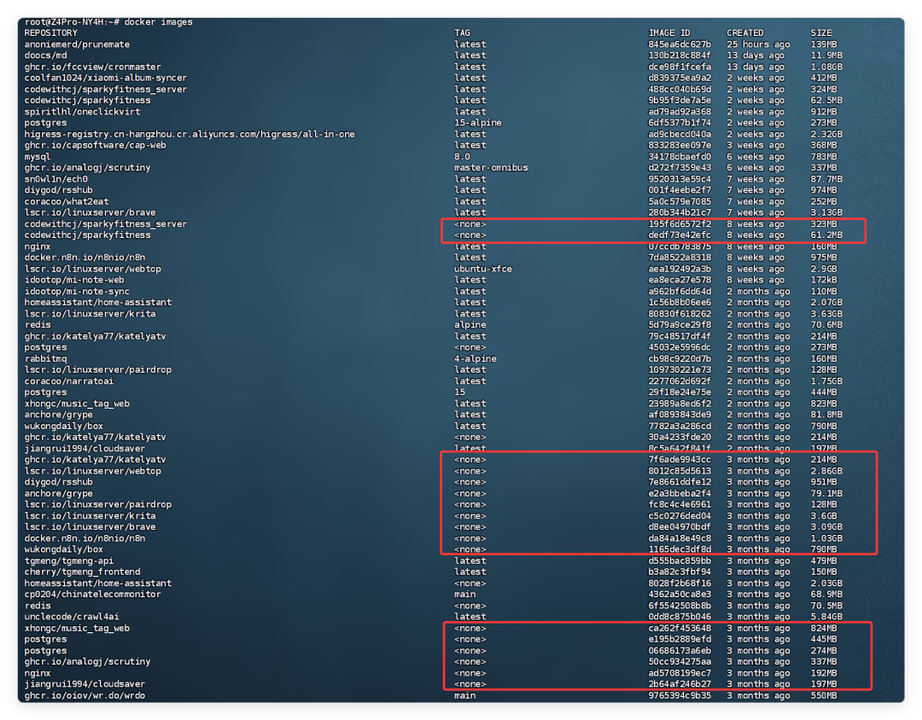Click image ID dedf73e42efc
The image size is (922, 720).
[x=680, y=235]
